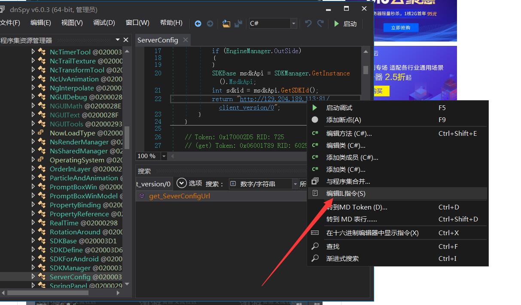Open the 调试(D) menu
Viewport: 521px width, 305px height.
pyautogui.click(x=104, y=23)
